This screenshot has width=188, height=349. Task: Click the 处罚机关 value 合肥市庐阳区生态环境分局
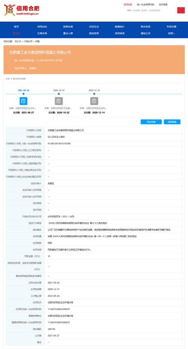click(x=60, y=303)
